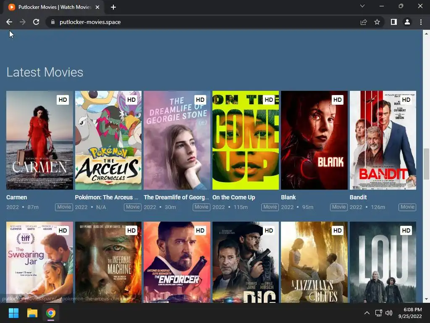Open the Chrome profile menu
Image resolution: width=430 pixels, height=323 pixels.
click(x=407, y=22)
